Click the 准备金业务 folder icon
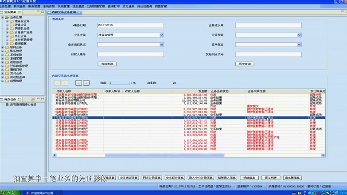The height and width of the screenshot is (195, 347). pos(12,21)
